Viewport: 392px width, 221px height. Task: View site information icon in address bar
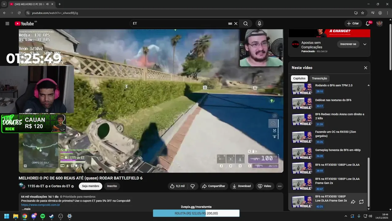pyautogui.click(x=28, y=13)
